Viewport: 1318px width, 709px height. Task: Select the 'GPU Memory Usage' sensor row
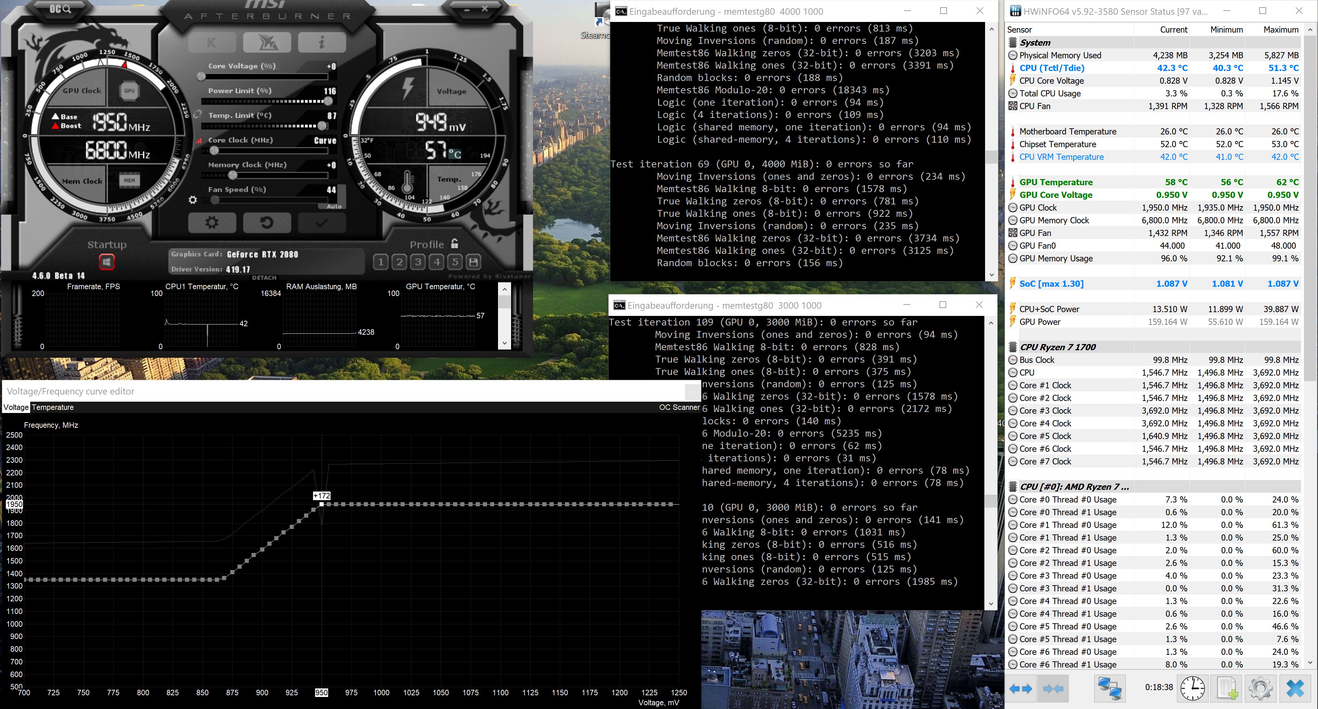point(1154,258)
